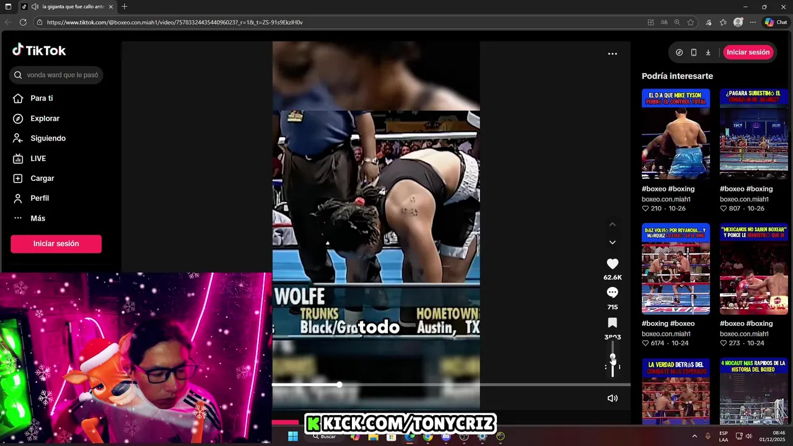Image resolution: width=793 pixels, height=446 pixels.
Task: Show hidden system tray icons chevron
Action: click(693, 436)
